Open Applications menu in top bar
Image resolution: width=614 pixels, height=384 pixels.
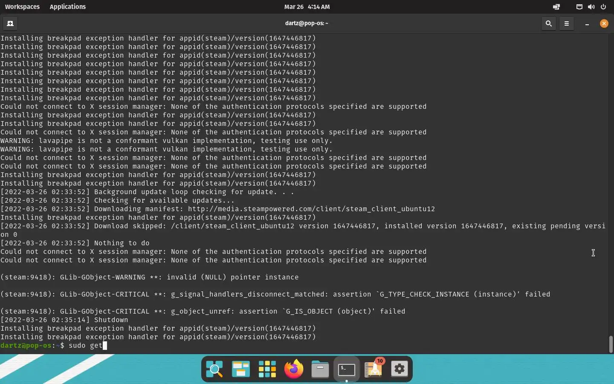coord(67,7)
